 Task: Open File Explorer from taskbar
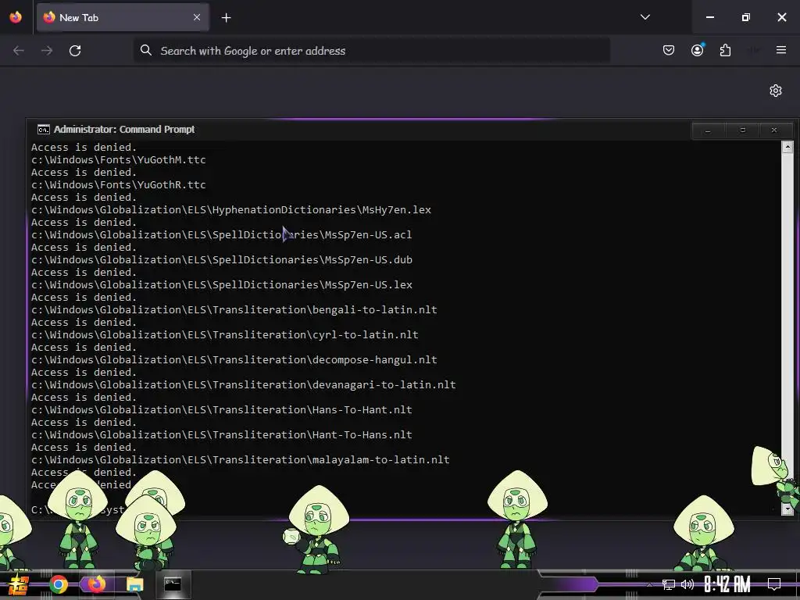pyautogui.click(x=134, y=584)
